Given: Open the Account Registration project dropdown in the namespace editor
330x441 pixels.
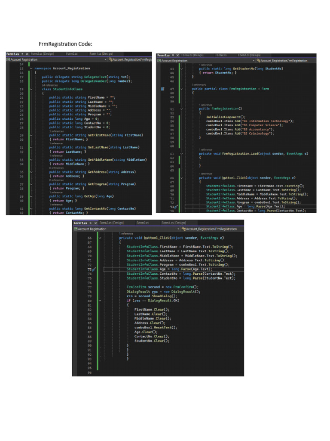Looking at the screenshot, I should click(106, 59).
